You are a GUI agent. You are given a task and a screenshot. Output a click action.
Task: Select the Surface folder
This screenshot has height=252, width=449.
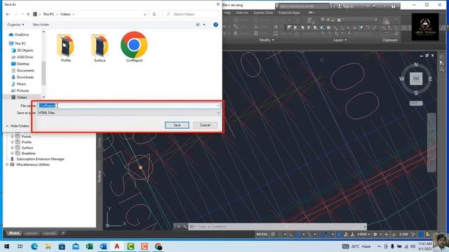(x=100, y=48)
